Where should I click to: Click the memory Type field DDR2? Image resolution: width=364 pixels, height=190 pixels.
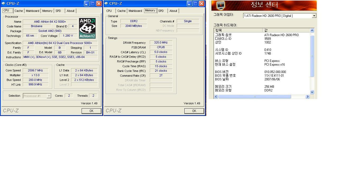(134, 21)
